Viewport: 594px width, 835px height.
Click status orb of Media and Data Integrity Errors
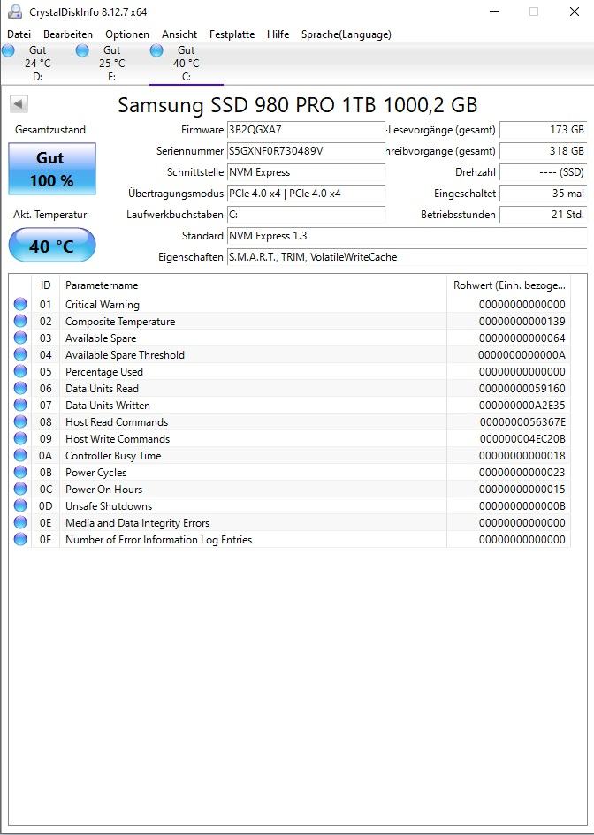tap(20, 522)
